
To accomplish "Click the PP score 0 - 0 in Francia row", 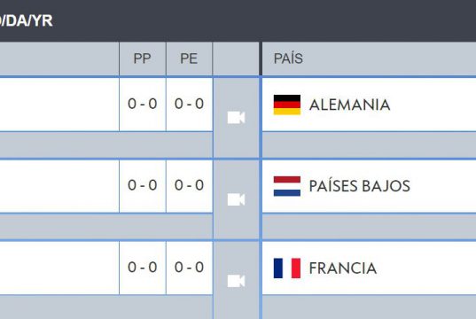I will (x=143, y=267).
